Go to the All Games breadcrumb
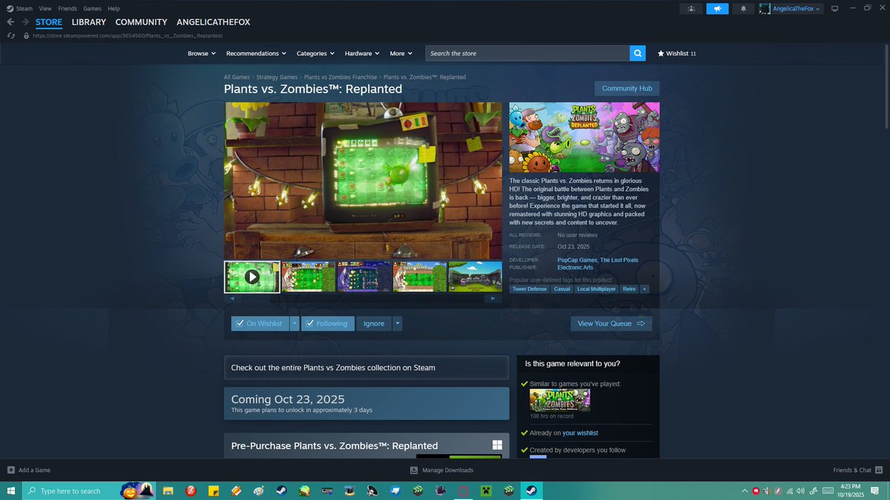The width and height of the screenshot is (890, 500). pyautogui.click(x=237, y=77)
